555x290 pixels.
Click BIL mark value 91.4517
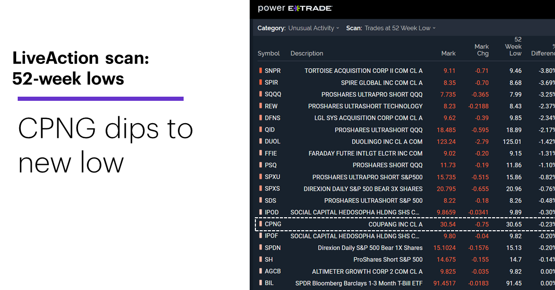click(445, 283)
